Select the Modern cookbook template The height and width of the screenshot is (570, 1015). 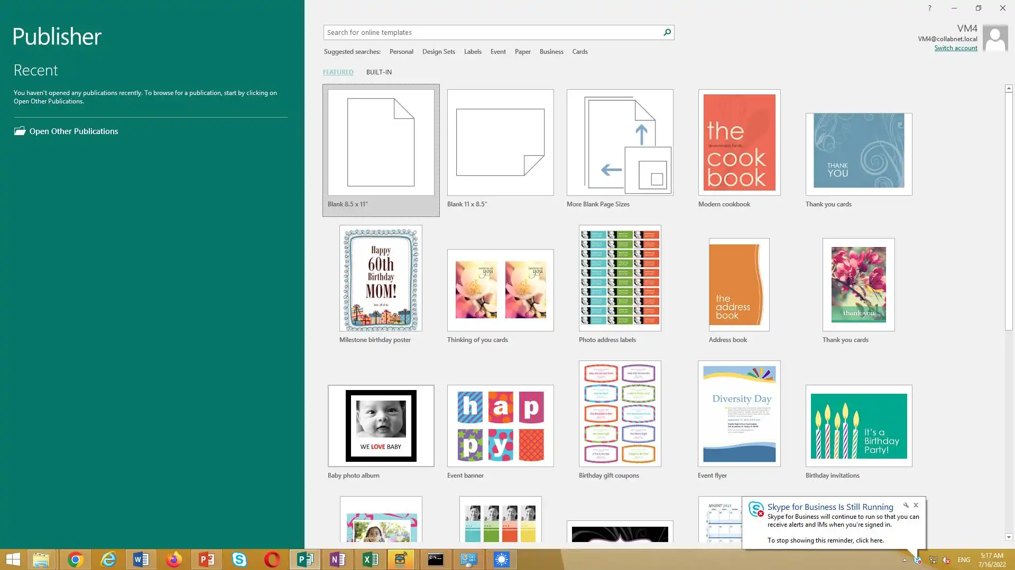739,142
